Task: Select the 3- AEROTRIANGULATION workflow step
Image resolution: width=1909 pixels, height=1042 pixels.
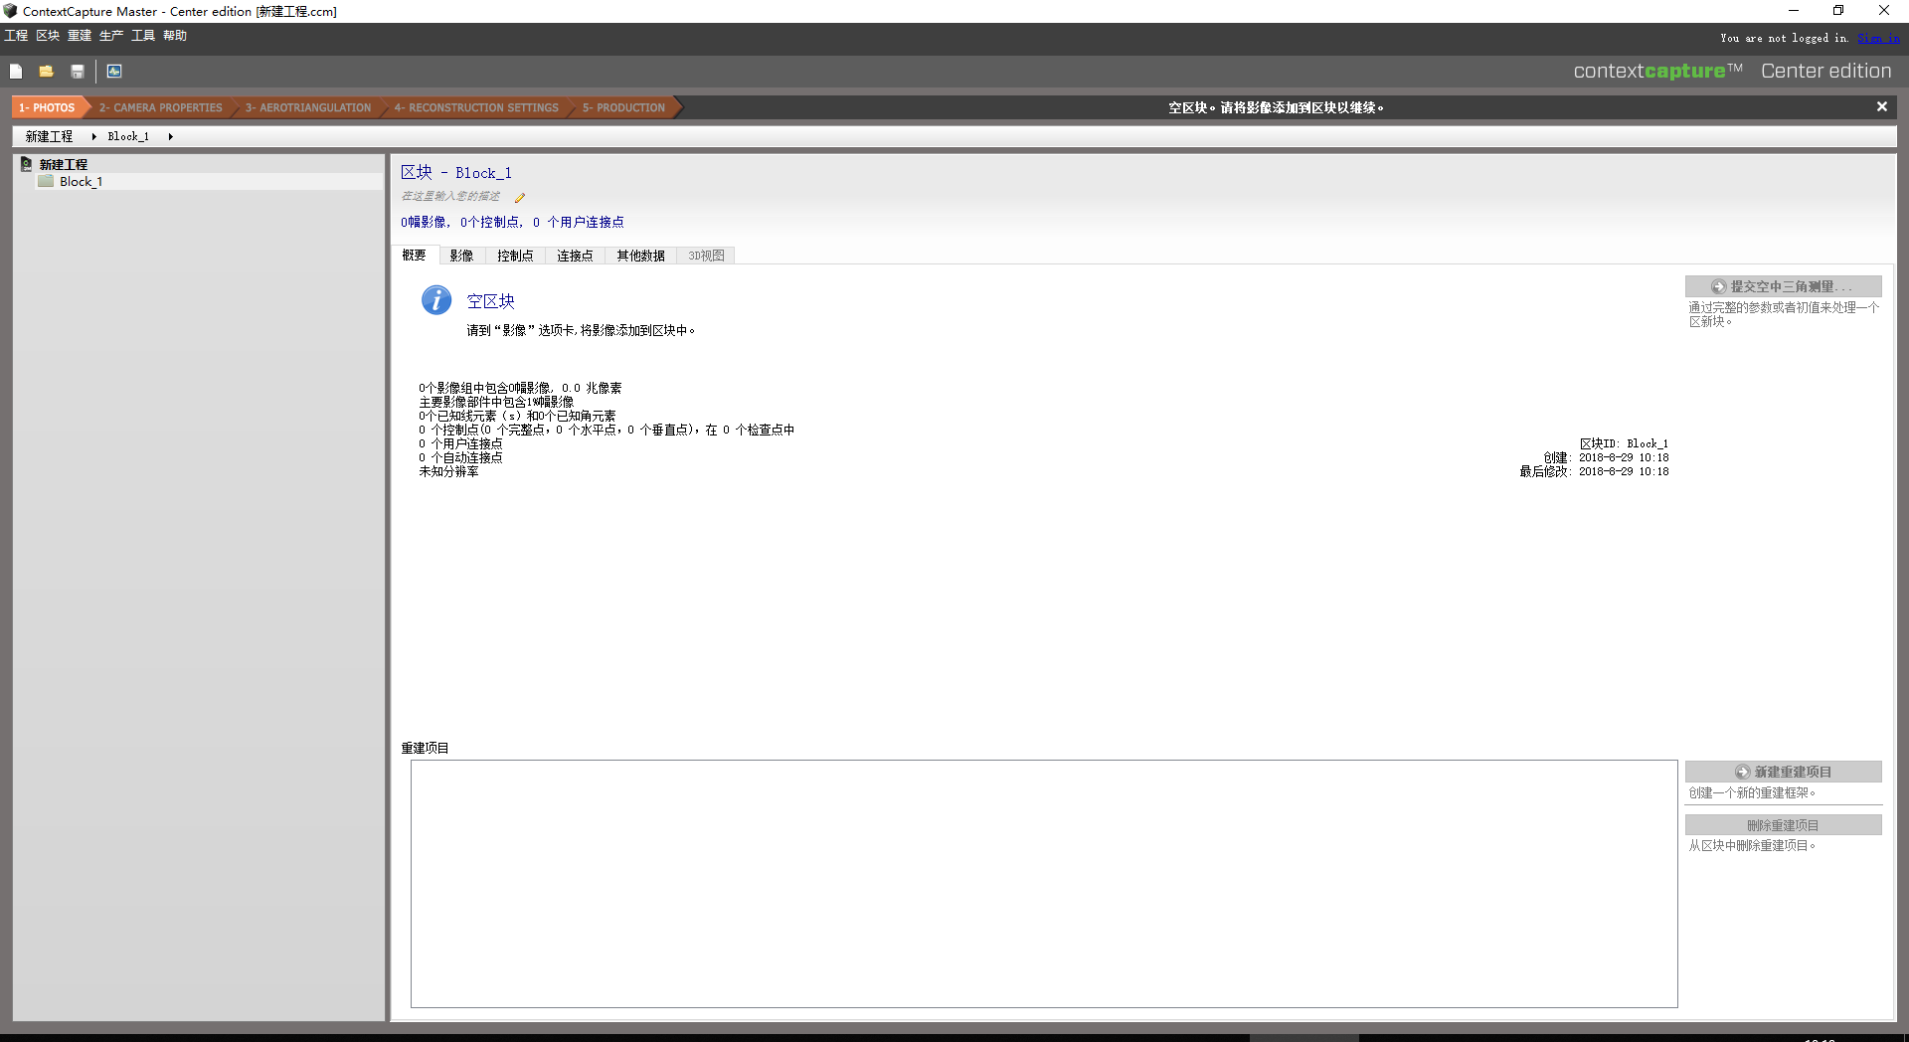Action: (x=308, y=107)
